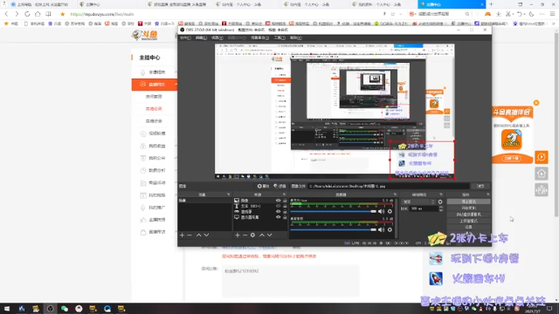Screen dimensions: 559x314
Task: Open mic/Aux audio settings gear in mixer
Action: (x=390, y=211)
